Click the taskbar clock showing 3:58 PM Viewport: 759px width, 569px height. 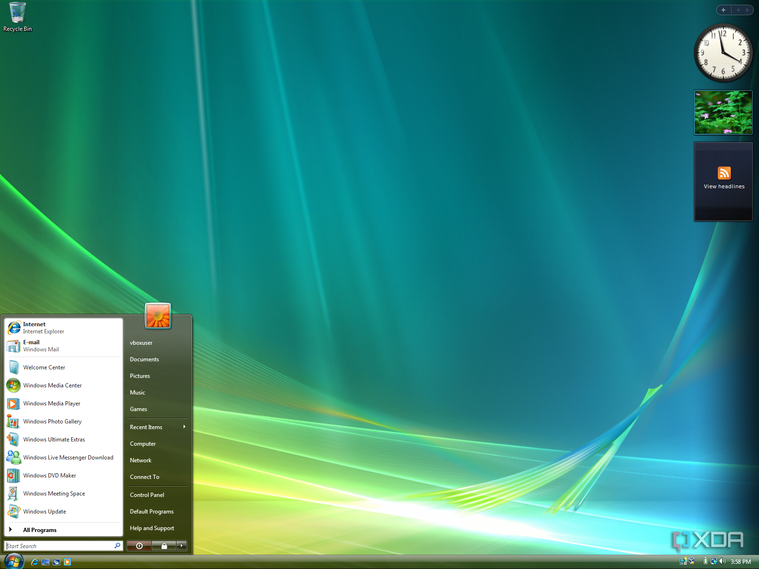(x=740, y=562)
